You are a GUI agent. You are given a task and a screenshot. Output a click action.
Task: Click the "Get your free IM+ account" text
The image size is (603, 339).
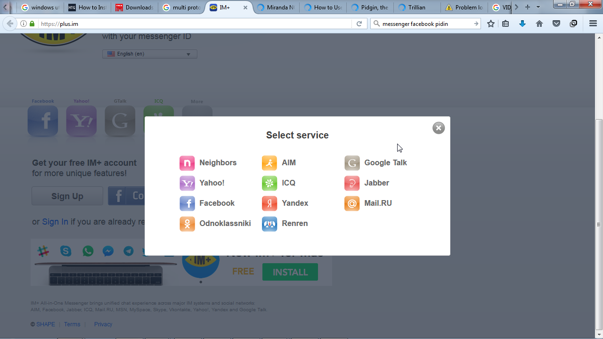[84, 163]
